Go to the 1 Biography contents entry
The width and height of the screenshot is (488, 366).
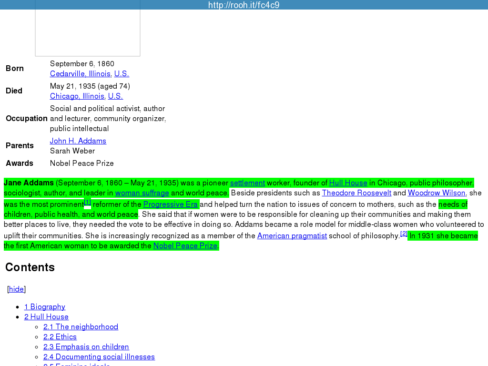click(45, 307)
